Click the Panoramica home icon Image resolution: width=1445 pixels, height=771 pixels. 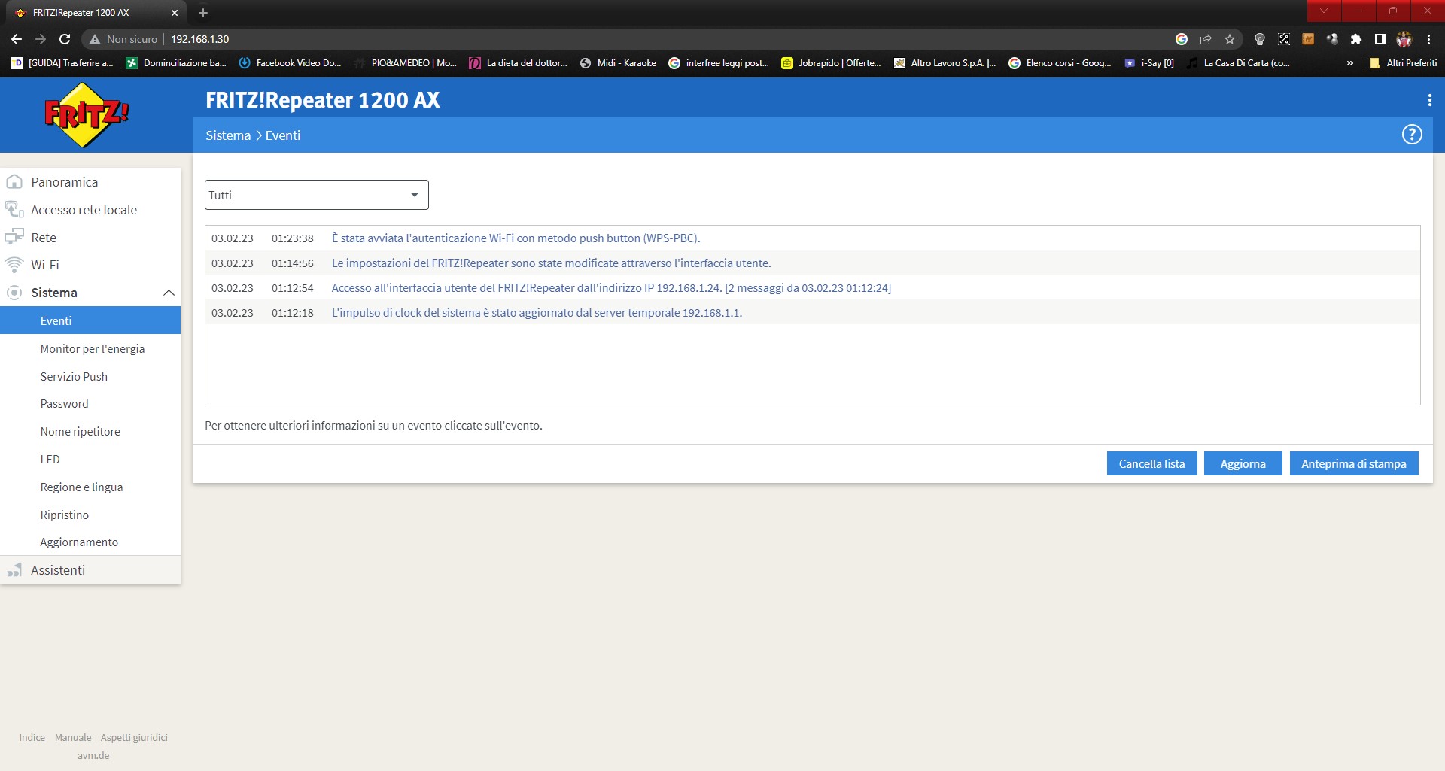[14, 182]
